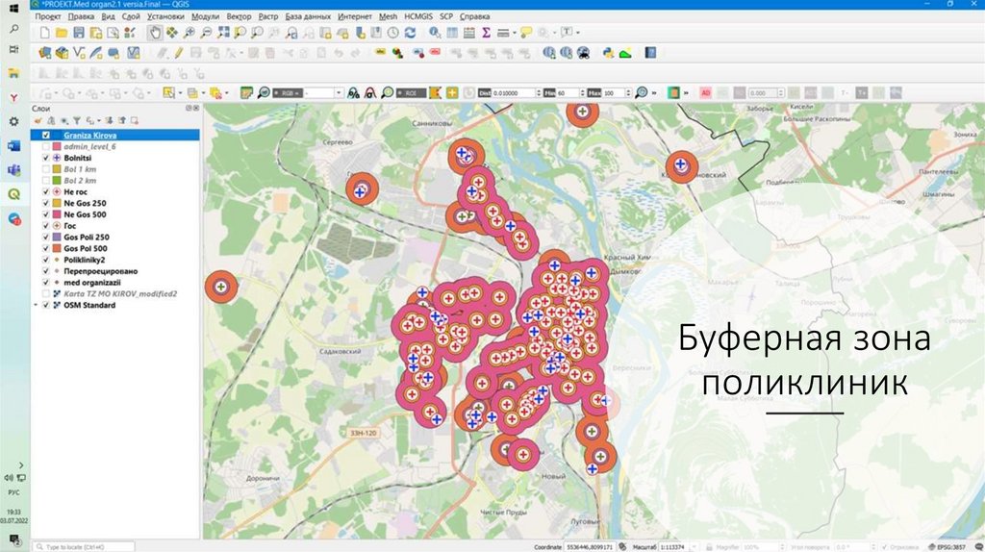Uncheck the Gos Pol 500 layer
This screenshot has height=552, width=985.
(46, 248)
